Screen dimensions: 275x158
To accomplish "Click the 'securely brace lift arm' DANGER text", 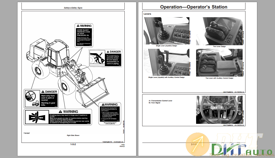I will tap(113, 60).
